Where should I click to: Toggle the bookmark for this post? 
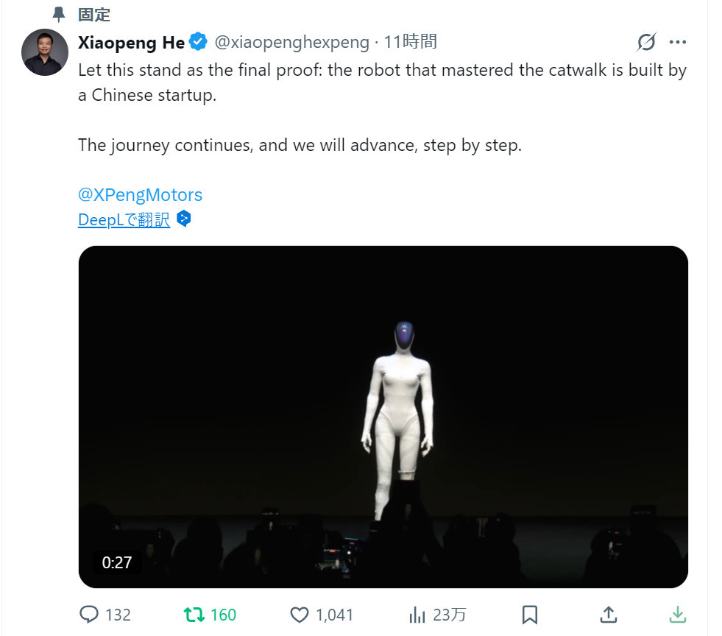click(x=529, y=615)
